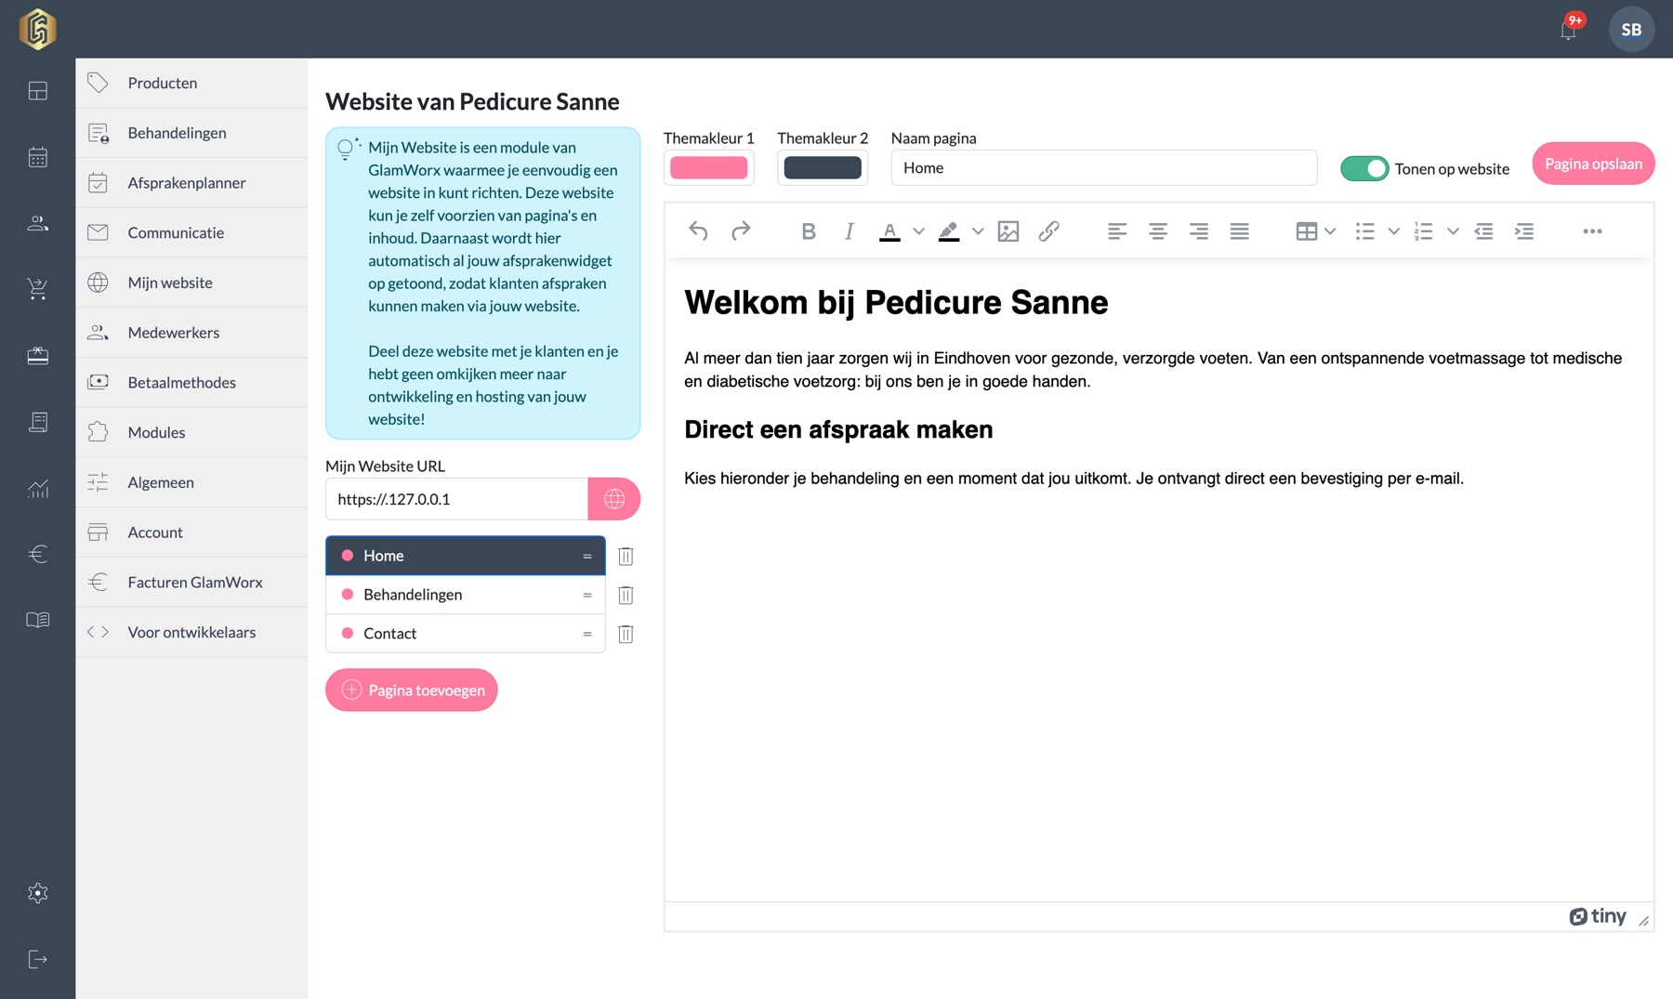This screenshot has width=1673, height=999.
Task: Delete the Contact page
Action: (626, 634)
